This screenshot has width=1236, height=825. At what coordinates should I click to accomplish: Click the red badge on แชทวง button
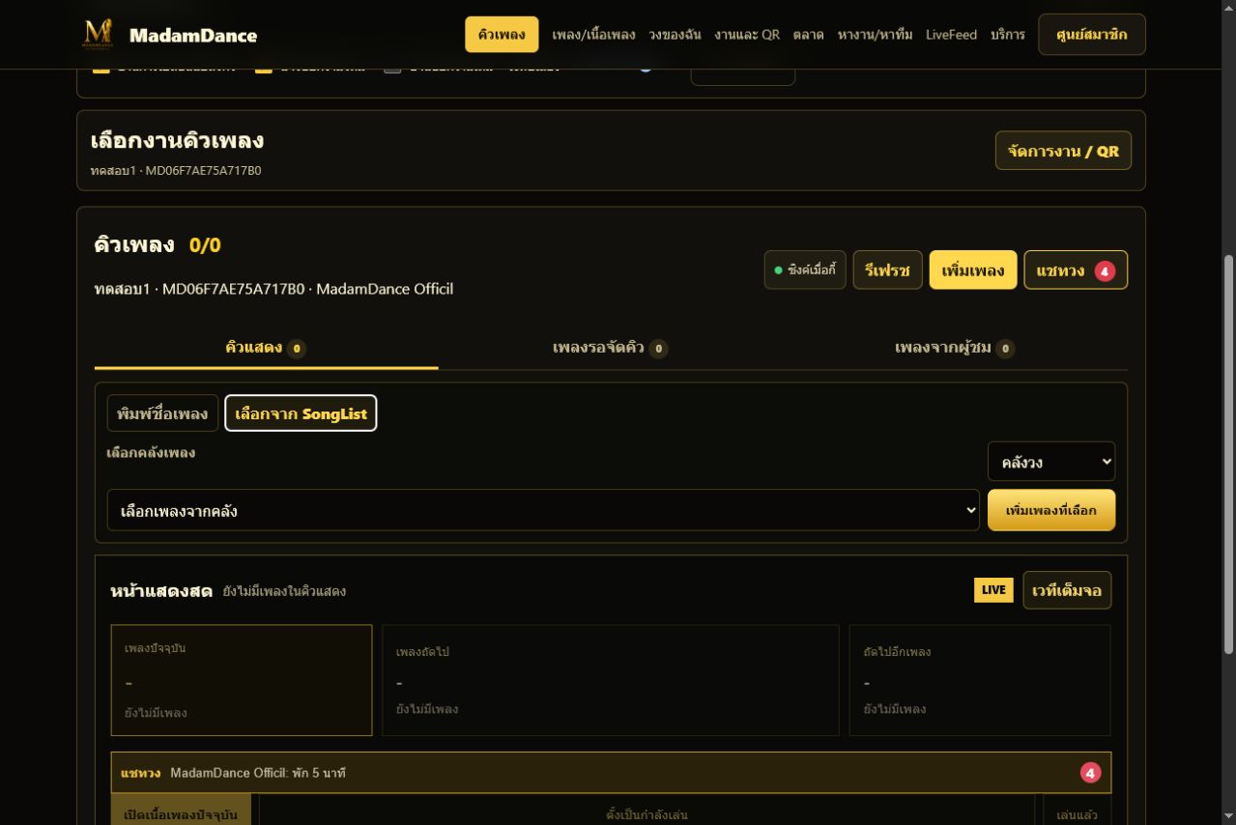(1105, 271)
